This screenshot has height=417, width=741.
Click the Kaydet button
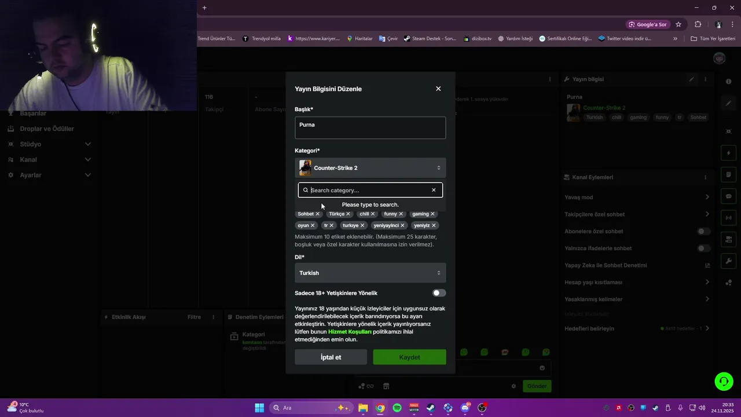(x=409, y=357)
